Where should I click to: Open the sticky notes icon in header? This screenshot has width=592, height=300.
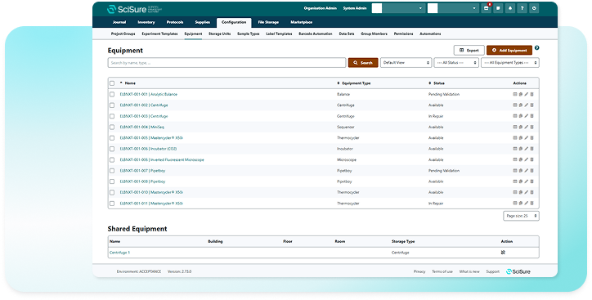pyautogui.click(x=498, y=8)
